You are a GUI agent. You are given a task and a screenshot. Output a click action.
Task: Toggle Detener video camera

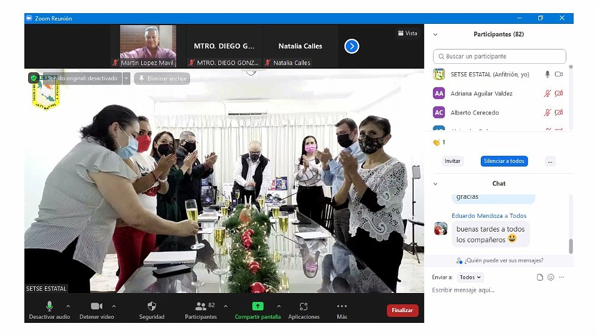pos(96,306)
